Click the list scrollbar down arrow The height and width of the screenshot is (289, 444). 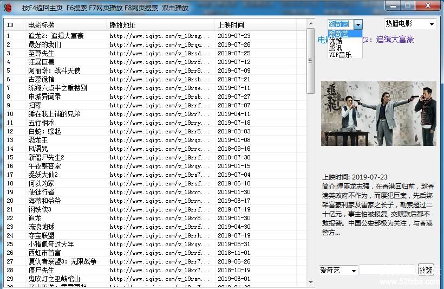pyautogui.click(x=311, y=282)
